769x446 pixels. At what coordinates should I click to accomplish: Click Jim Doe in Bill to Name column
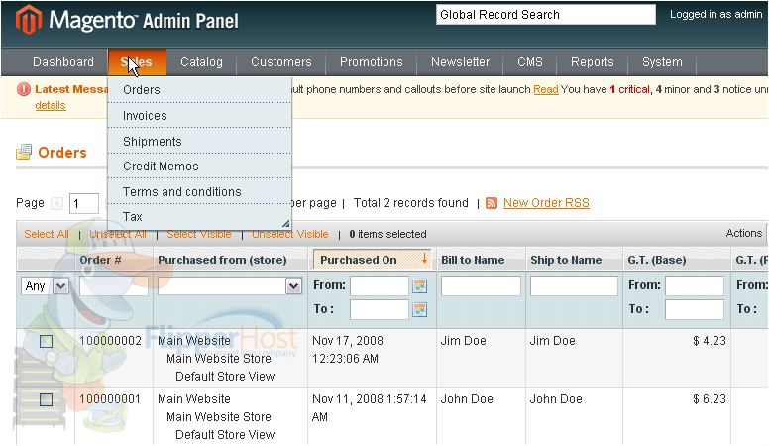coord(463,341)
